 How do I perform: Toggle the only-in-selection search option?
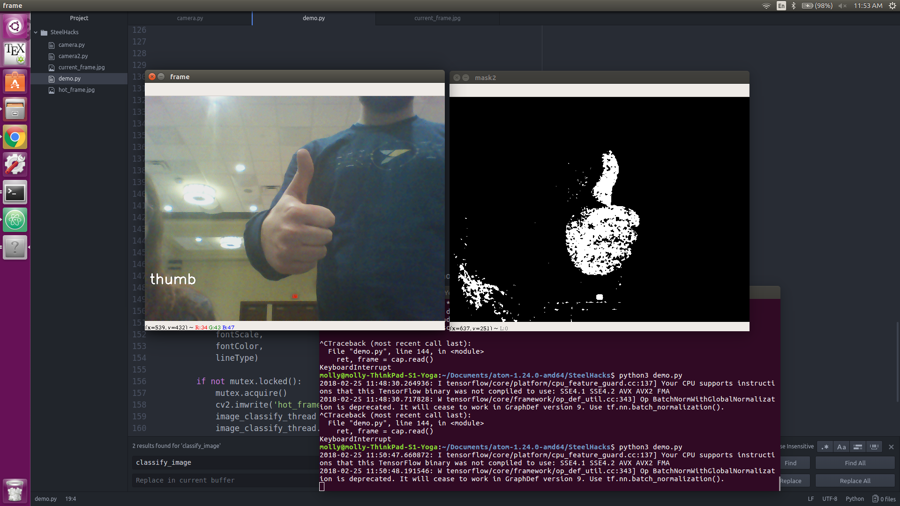tap(858, 447)
